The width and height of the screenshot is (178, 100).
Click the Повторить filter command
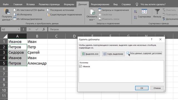pyautogui.click(x=170, y=14)
